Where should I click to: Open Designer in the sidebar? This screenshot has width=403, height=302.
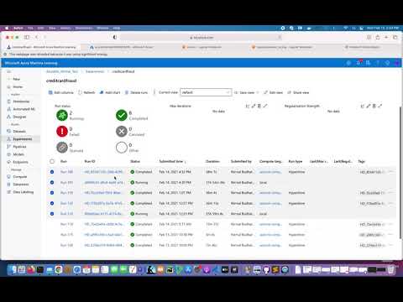pos(17,117)
